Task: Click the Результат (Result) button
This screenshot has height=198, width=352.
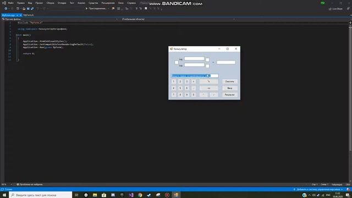Action: click(230, 95)
